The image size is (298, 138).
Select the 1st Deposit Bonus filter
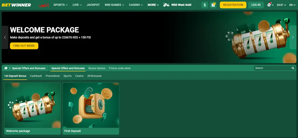(x=15, y=76)
